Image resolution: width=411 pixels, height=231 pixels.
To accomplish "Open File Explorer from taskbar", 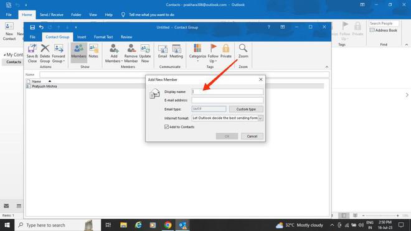I will (x=123, y=225).
